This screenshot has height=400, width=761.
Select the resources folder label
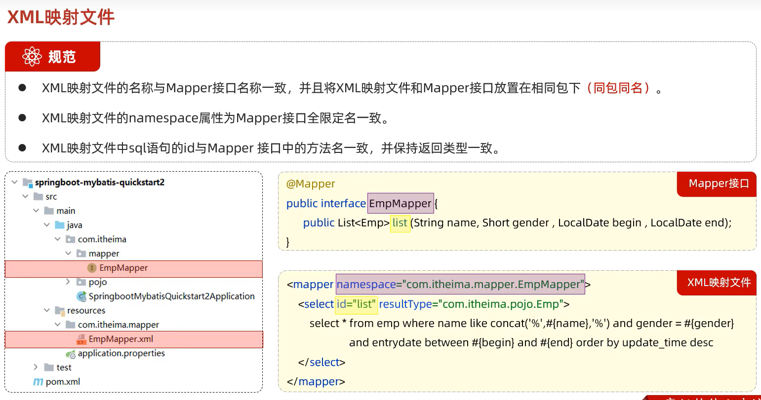pos(86,311)
